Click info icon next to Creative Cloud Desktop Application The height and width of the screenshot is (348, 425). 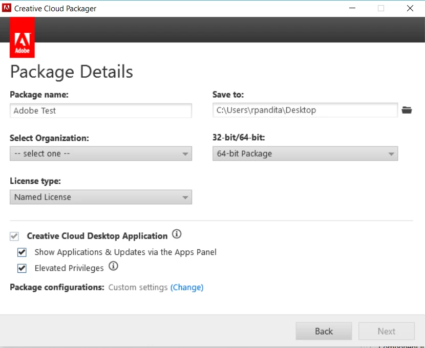(x=177, y=234)
